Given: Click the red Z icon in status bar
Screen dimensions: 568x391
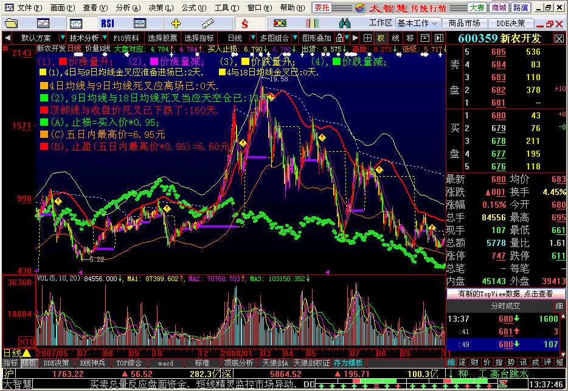Looking at the screenshot, I should pyautogui.click(x=503, y=383).
